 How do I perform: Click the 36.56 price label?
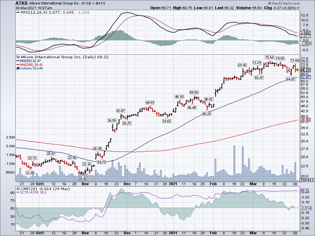pos(112,120)
